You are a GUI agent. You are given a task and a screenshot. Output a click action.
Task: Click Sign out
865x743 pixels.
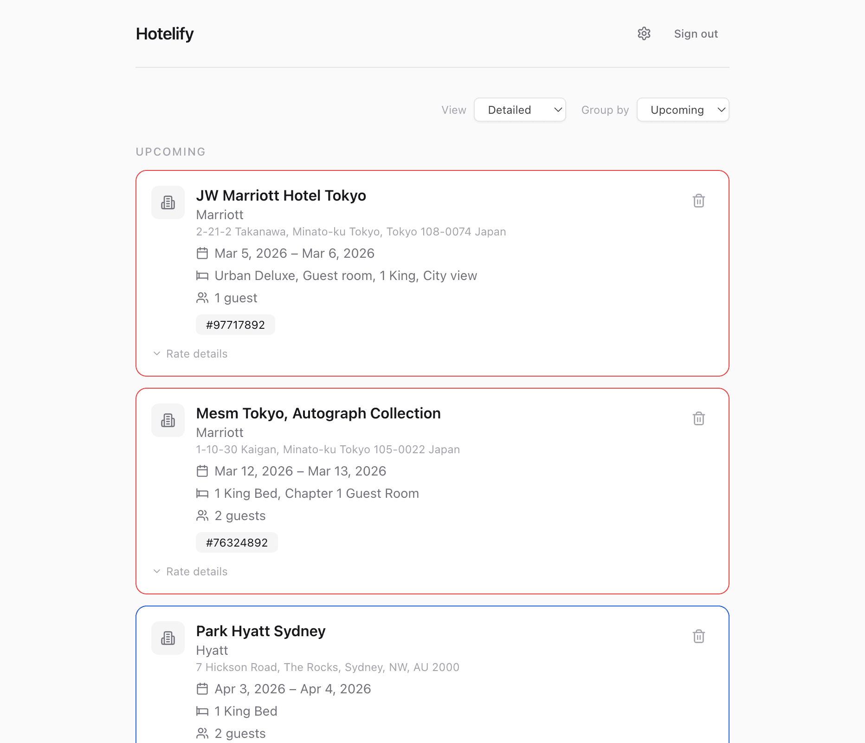coord(696,33)
